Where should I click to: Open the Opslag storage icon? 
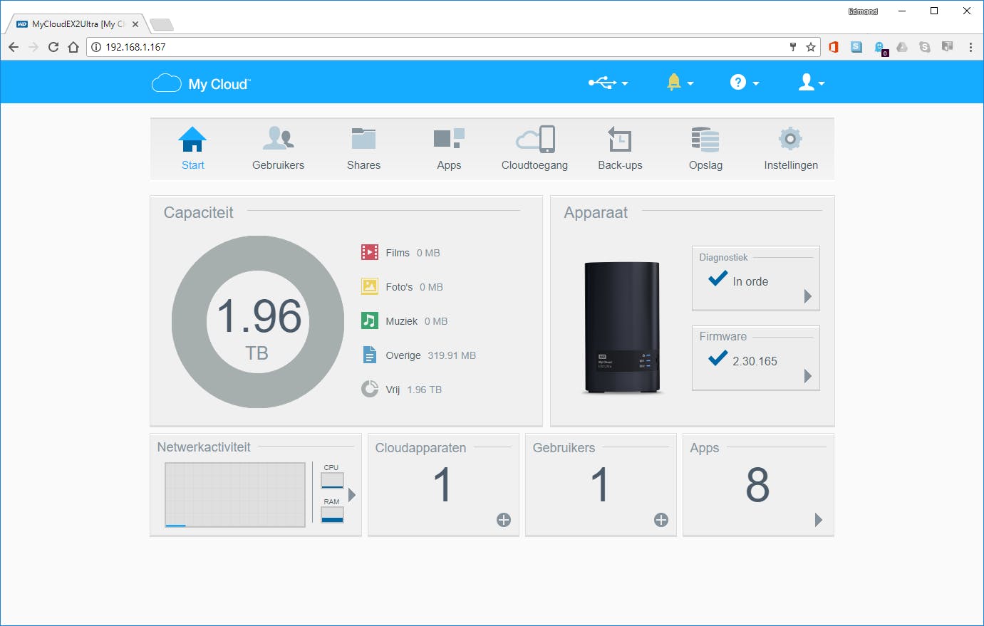pos(705,139)
